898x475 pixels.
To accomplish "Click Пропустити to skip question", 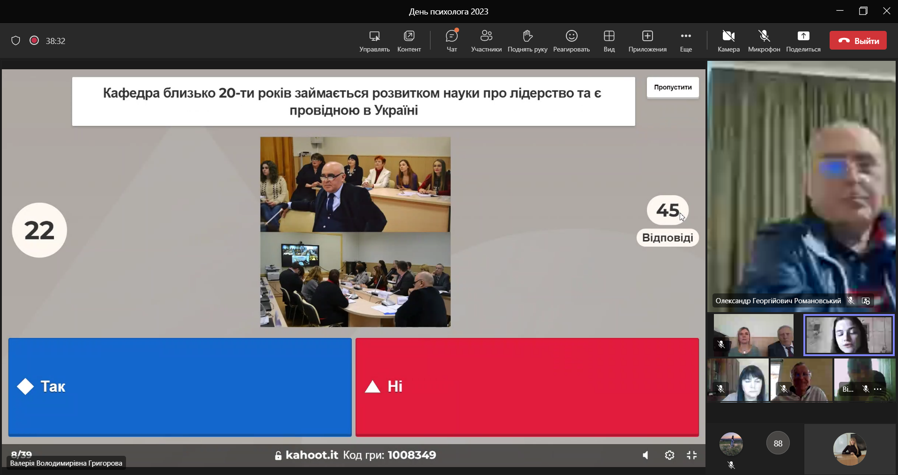I will point(673,88).
